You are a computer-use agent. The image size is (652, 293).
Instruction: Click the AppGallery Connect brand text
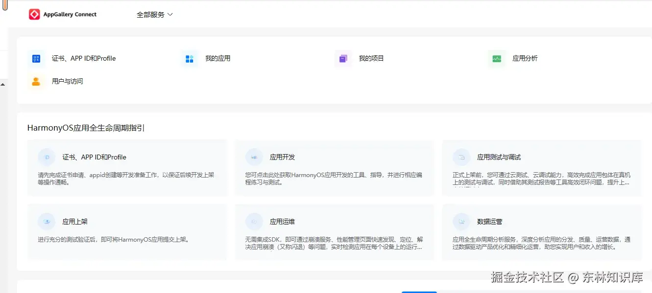pyautogui.click(x=70, y=15)
